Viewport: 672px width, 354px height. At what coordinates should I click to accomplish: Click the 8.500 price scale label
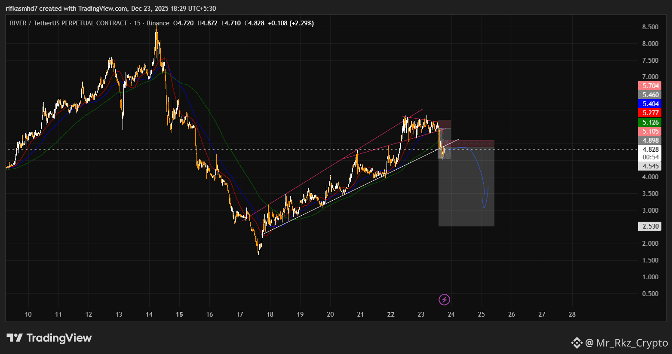(650, 27)
